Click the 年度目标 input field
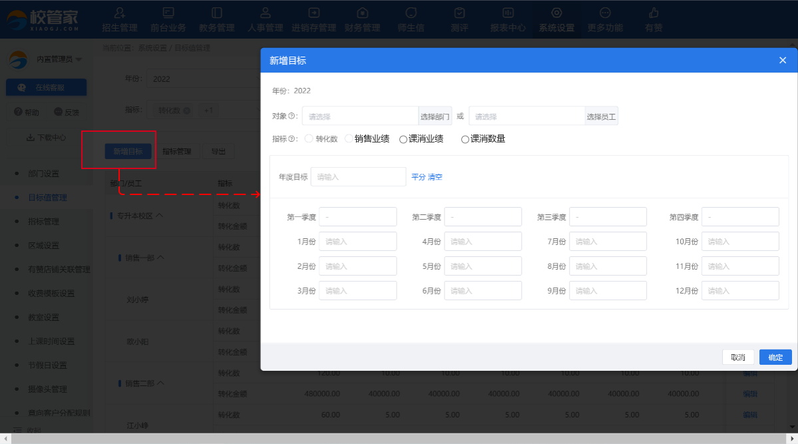 tap(358, 176)
